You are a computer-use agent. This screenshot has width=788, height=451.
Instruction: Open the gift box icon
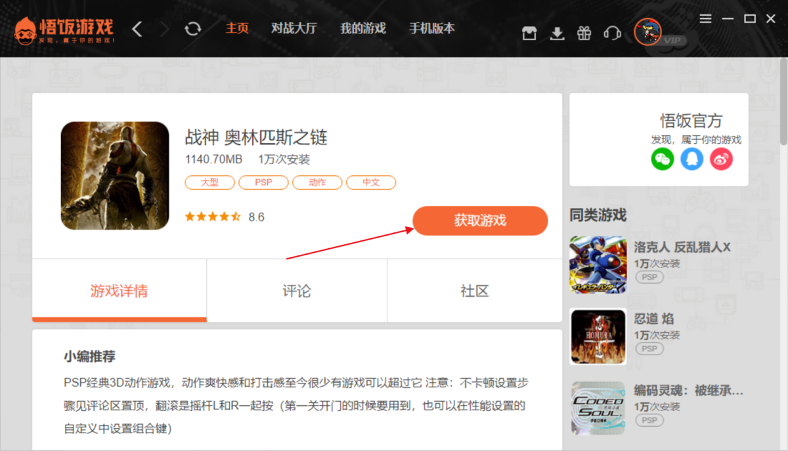click(x=584, y=33)
